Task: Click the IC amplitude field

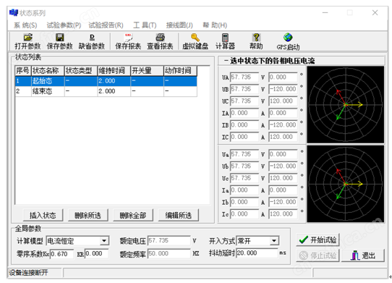Action: [x=244, y=137]
